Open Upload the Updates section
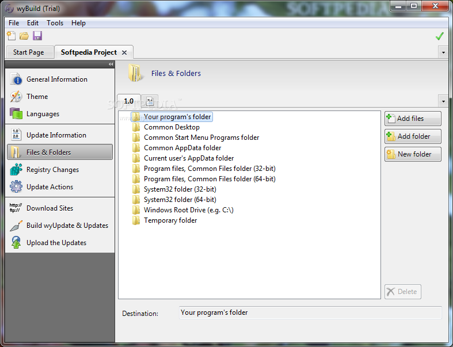This screenshot has height=347, width=453. pyautogui.click(x=60, y=243)
